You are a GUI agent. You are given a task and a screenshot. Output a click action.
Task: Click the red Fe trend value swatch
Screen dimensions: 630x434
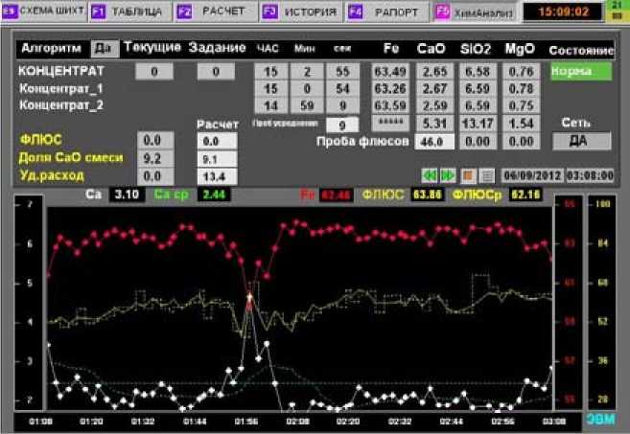(x=336, y=195)
